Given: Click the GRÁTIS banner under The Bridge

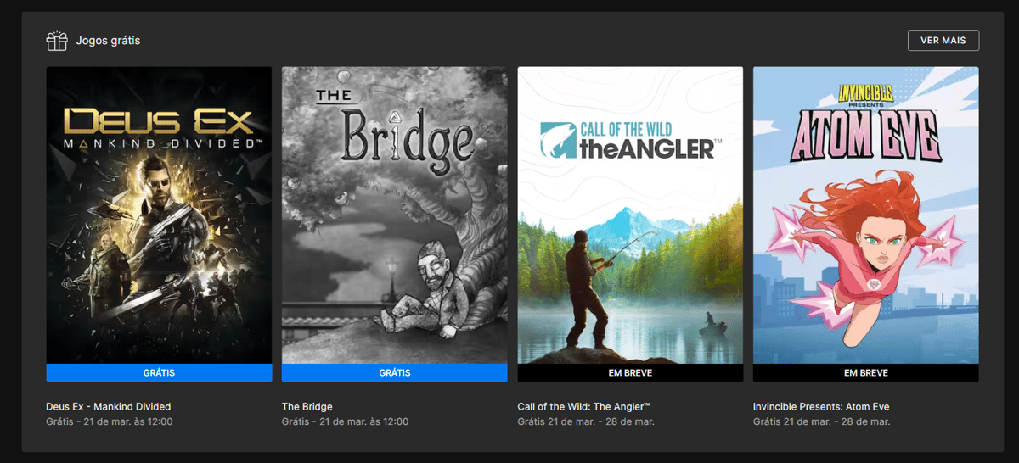Looking at the screenshot, I should pos(395,373).
